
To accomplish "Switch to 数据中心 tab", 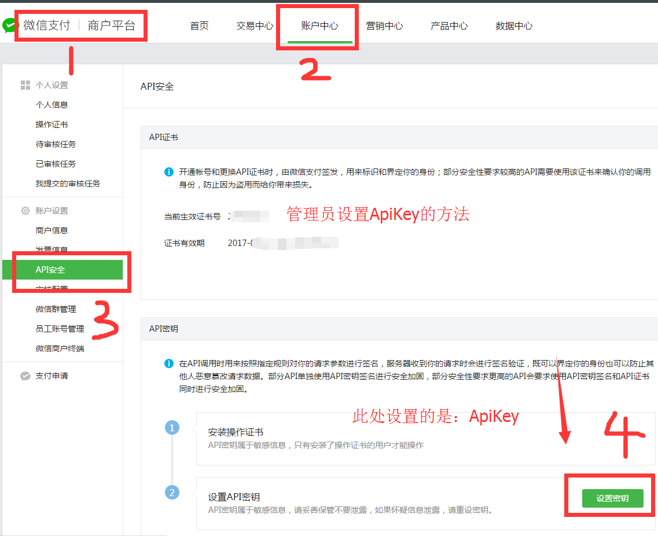I will point(514,25).
